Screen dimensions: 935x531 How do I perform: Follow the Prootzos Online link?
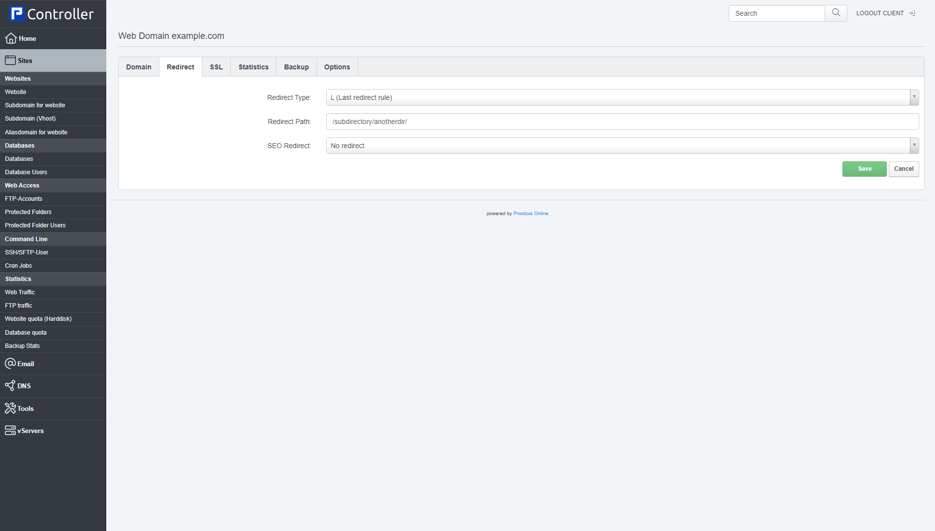(530, 214)
